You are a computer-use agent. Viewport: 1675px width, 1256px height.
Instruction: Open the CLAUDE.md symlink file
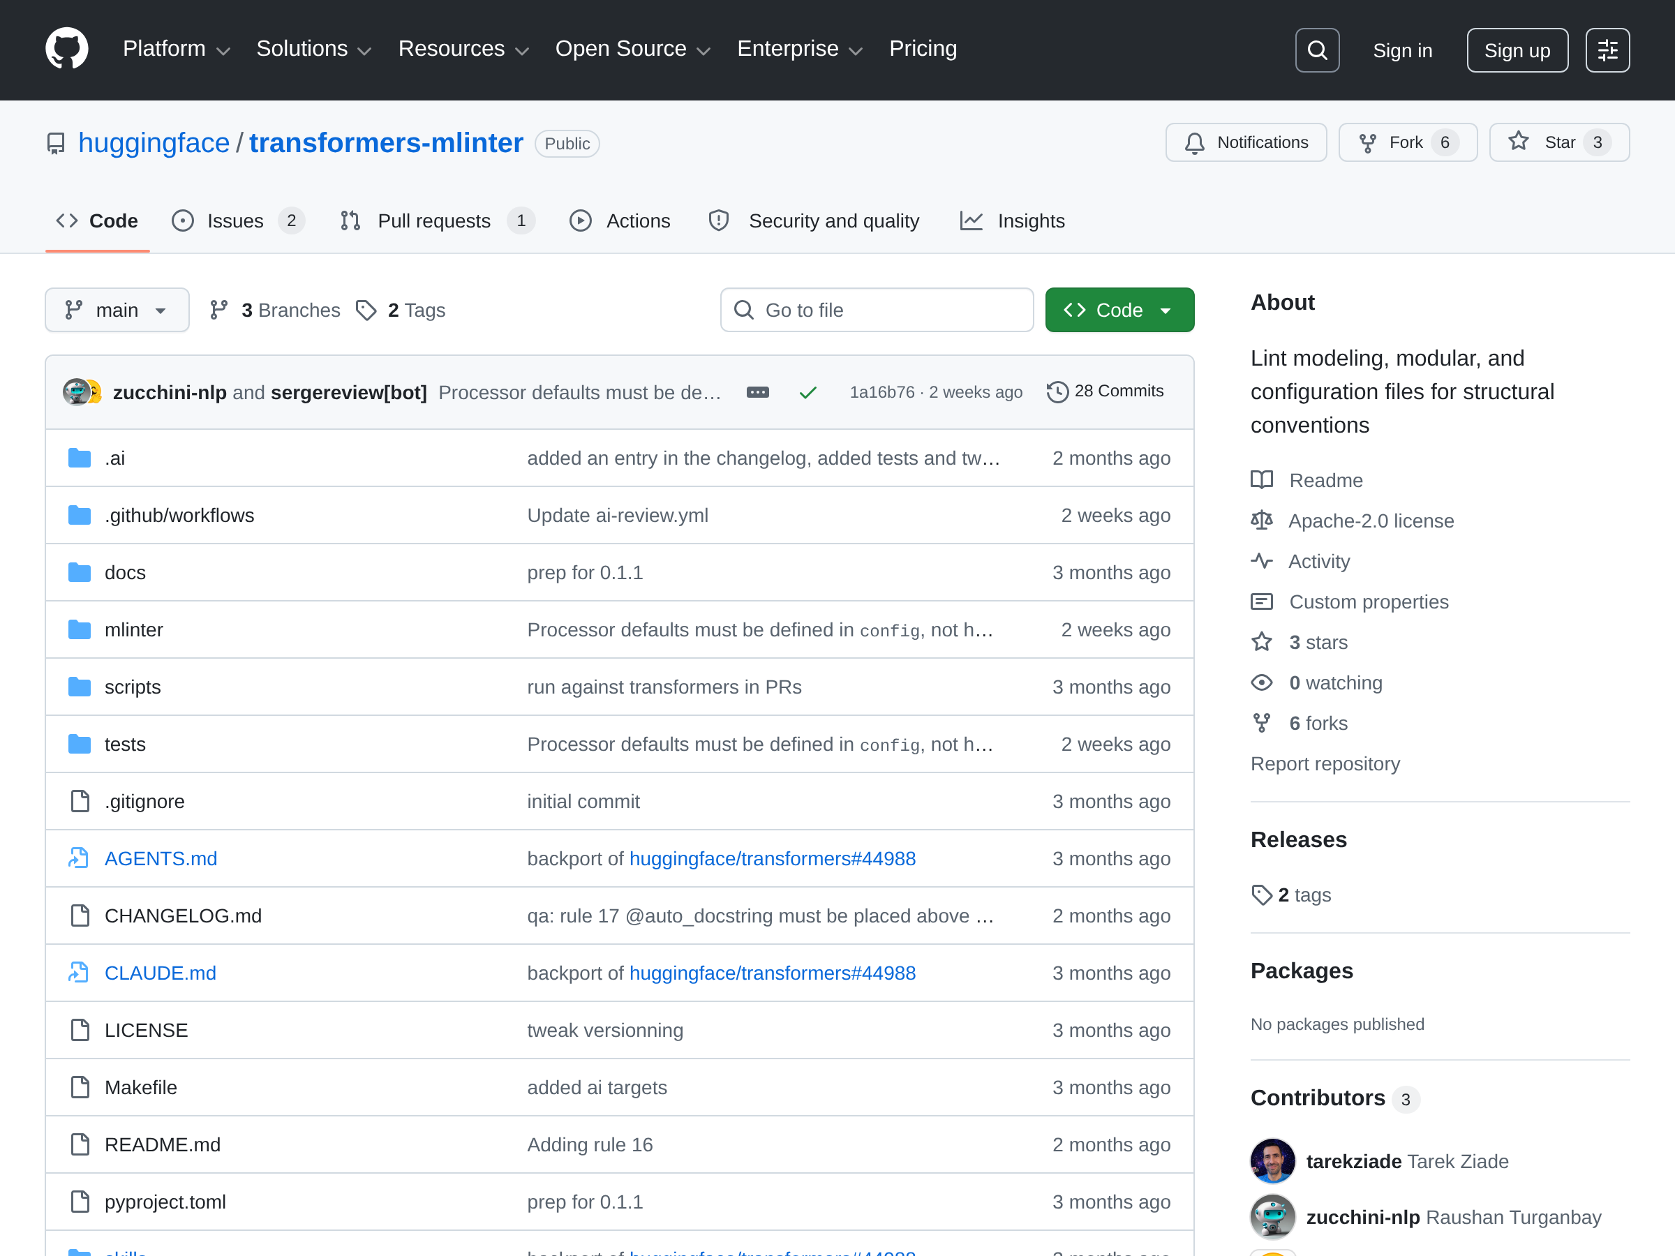click(x=161, y=973)
